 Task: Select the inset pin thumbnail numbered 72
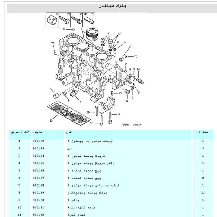pos(89,19)
